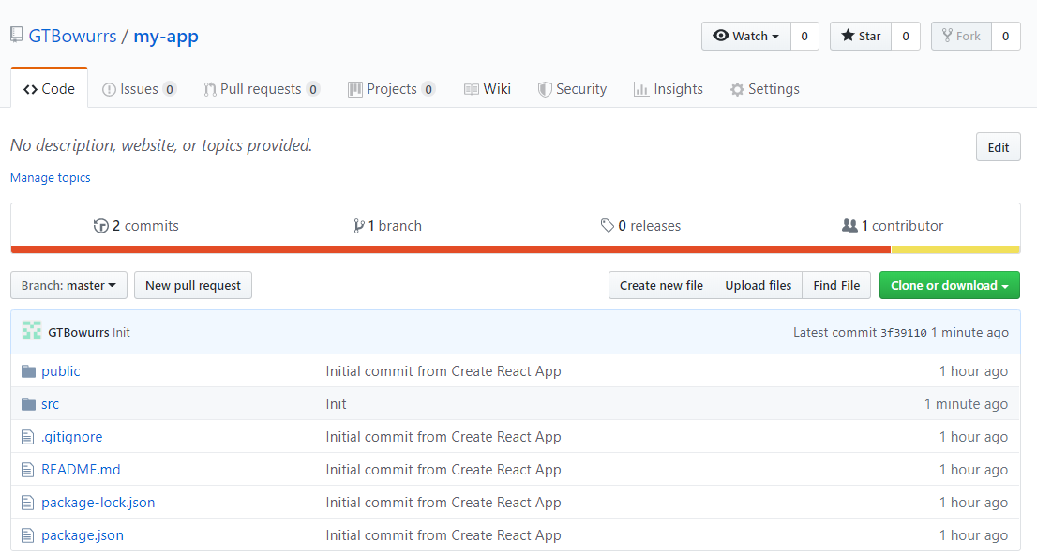Switch to the Issues tab
The width and height of the screenshot is (1037, 557).
[139, 89]
